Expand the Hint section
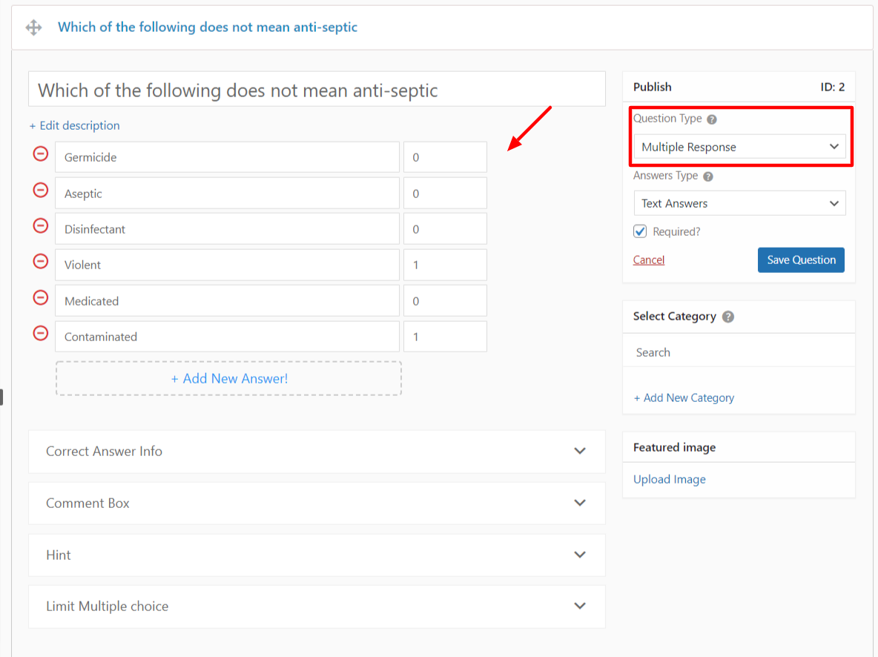The image size is (878, 657). (x=317, y=555)
